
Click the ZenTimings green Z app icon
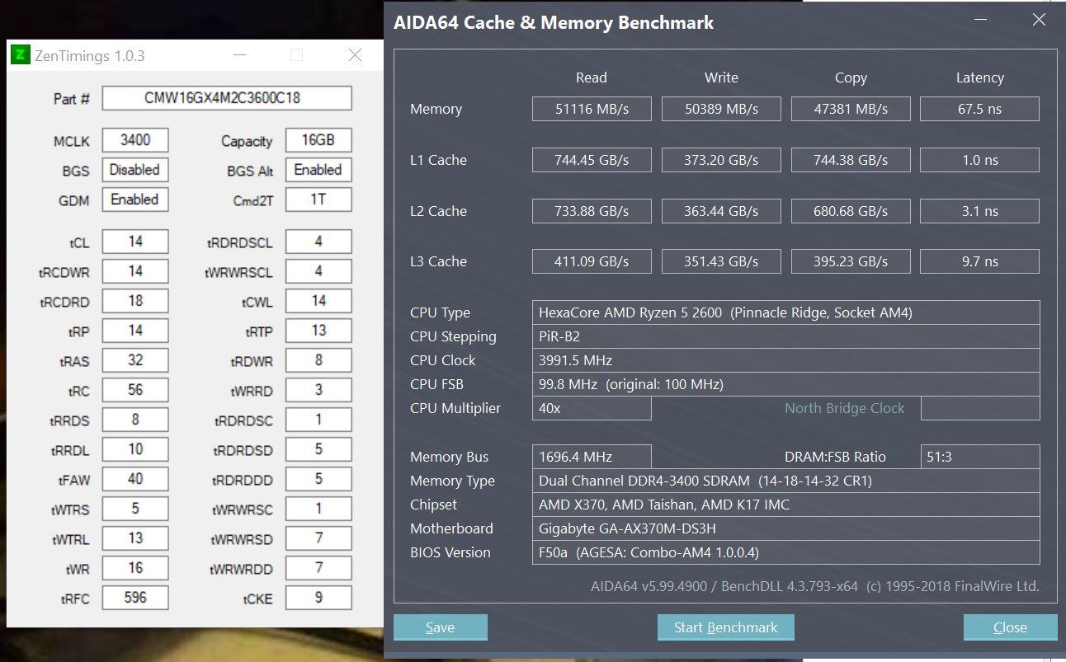21,55
